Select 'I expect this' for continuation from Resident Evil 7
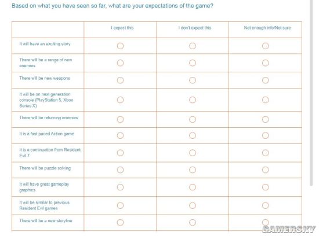319x236 pixels. (x=120, y=153)
